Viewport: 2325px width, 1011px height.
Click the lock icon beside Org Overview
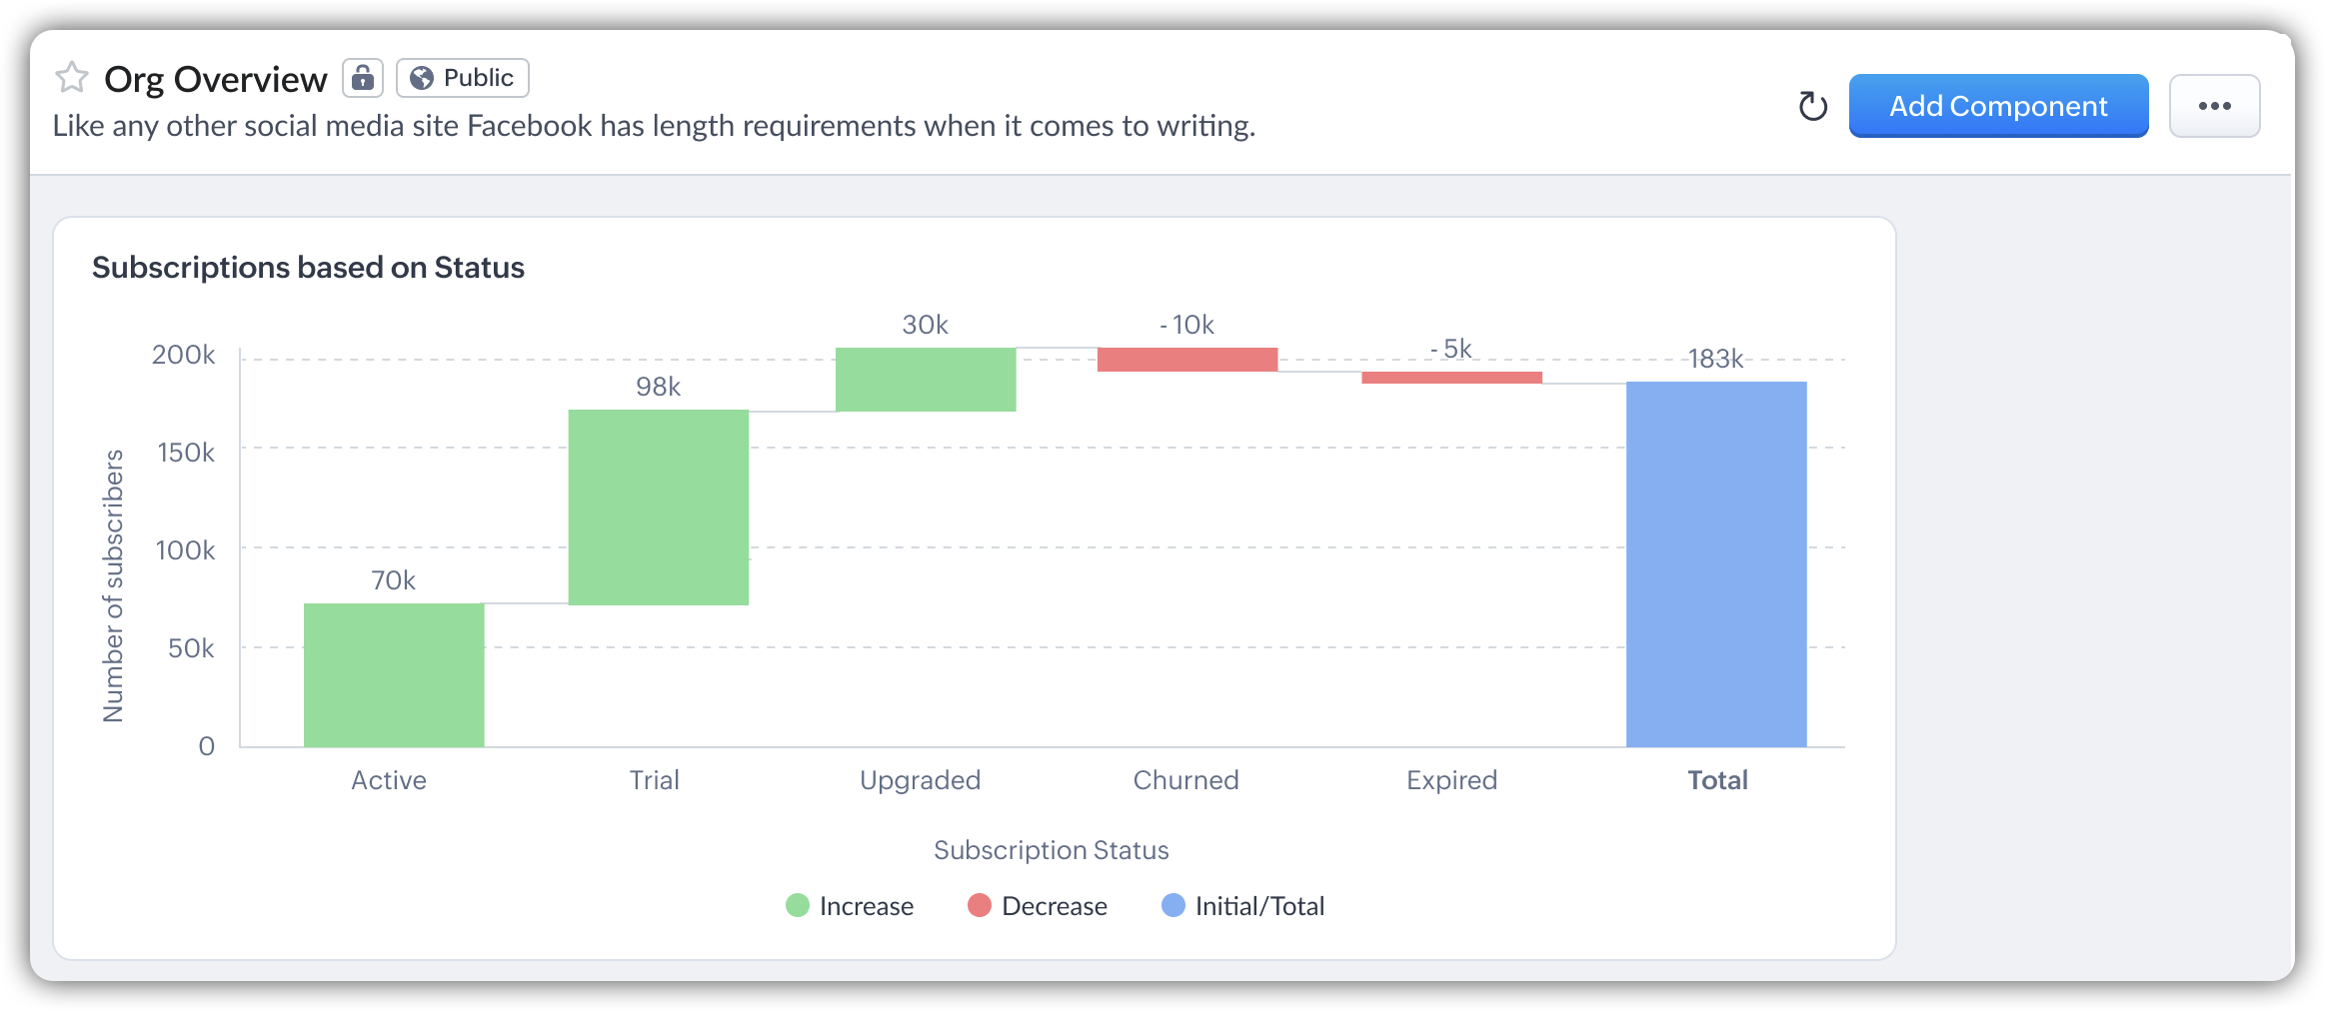(363, 78)
